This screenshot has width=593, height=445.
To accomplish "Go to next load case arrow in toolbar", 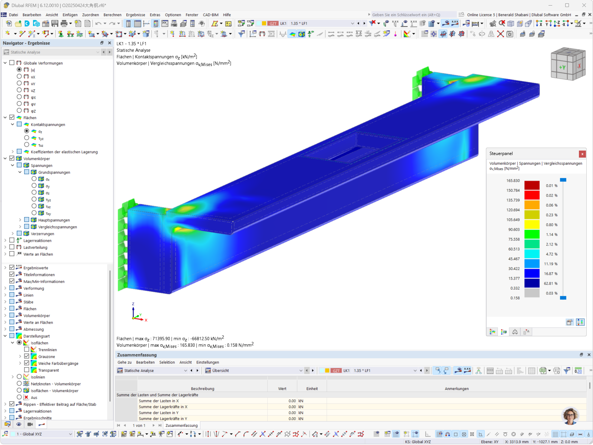I will click(364, 23).
